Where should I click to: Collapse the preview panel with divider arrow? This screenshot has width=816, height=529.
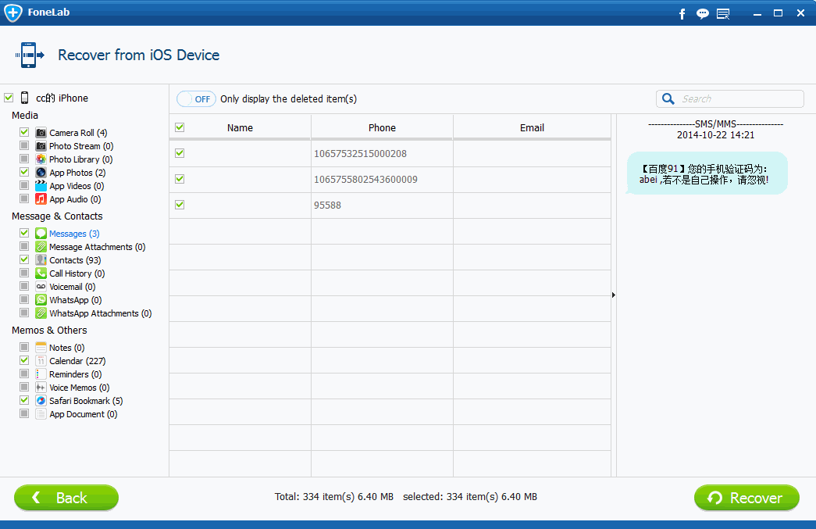tap(614, 295)
